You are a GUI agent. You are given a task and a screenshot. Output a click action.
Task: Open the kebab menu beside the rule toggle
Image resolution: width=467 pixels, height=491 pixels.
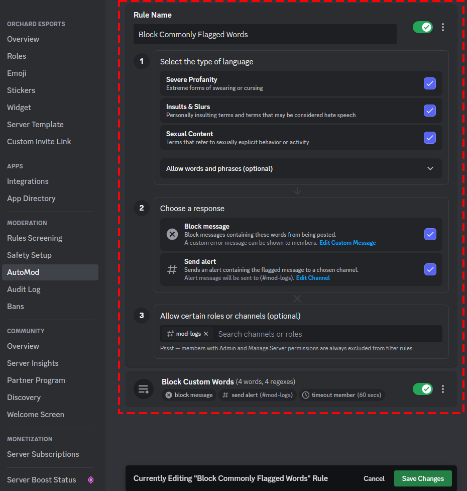click(x=442, y=27)
